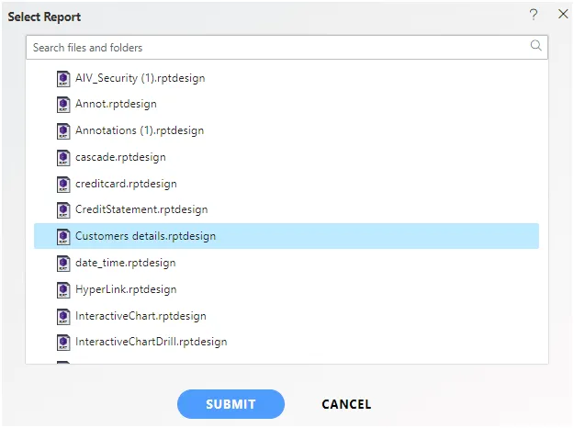Image resolution: width=574 pixels, height=428 pixels.
Task: Choose InteractiveChart.rptdesign from the list
Action: (141, 316)
